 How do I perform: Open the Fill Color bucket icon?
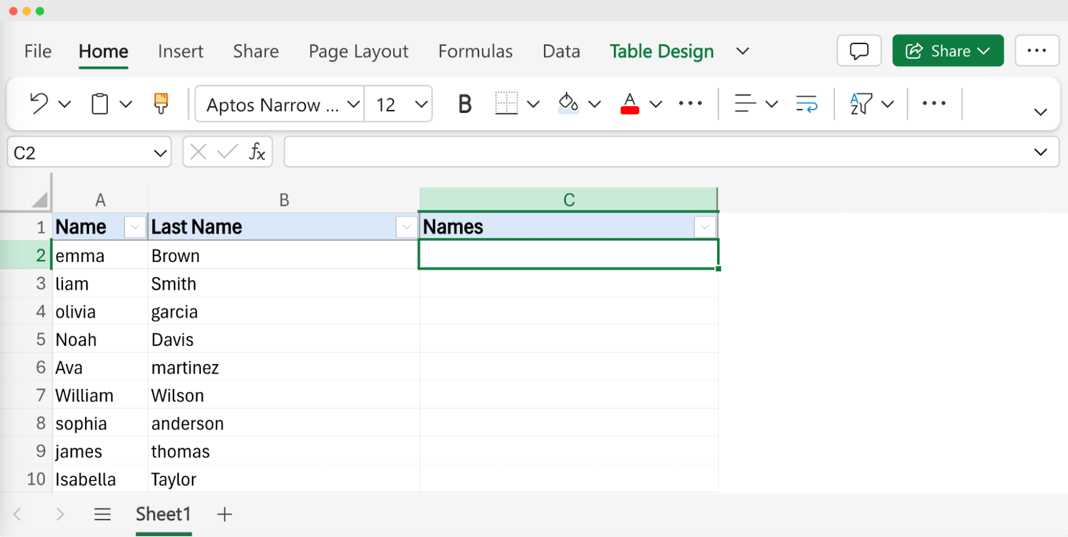point(567,103)
